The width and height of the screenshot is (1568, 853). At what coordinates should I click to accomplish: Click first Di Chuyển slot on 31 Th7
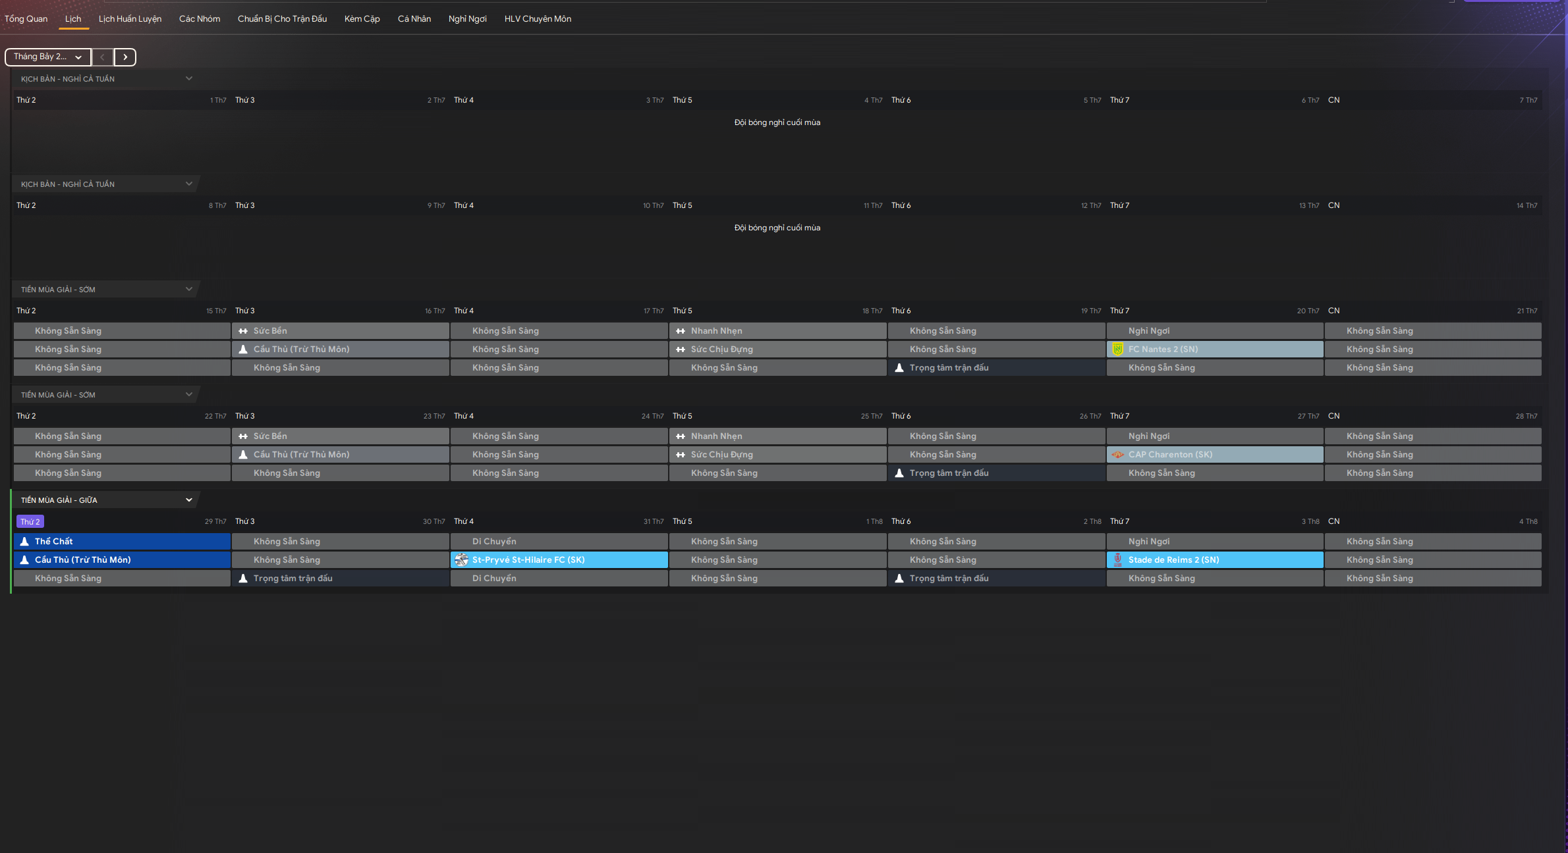pyautogui.click(x=559, y=542)
